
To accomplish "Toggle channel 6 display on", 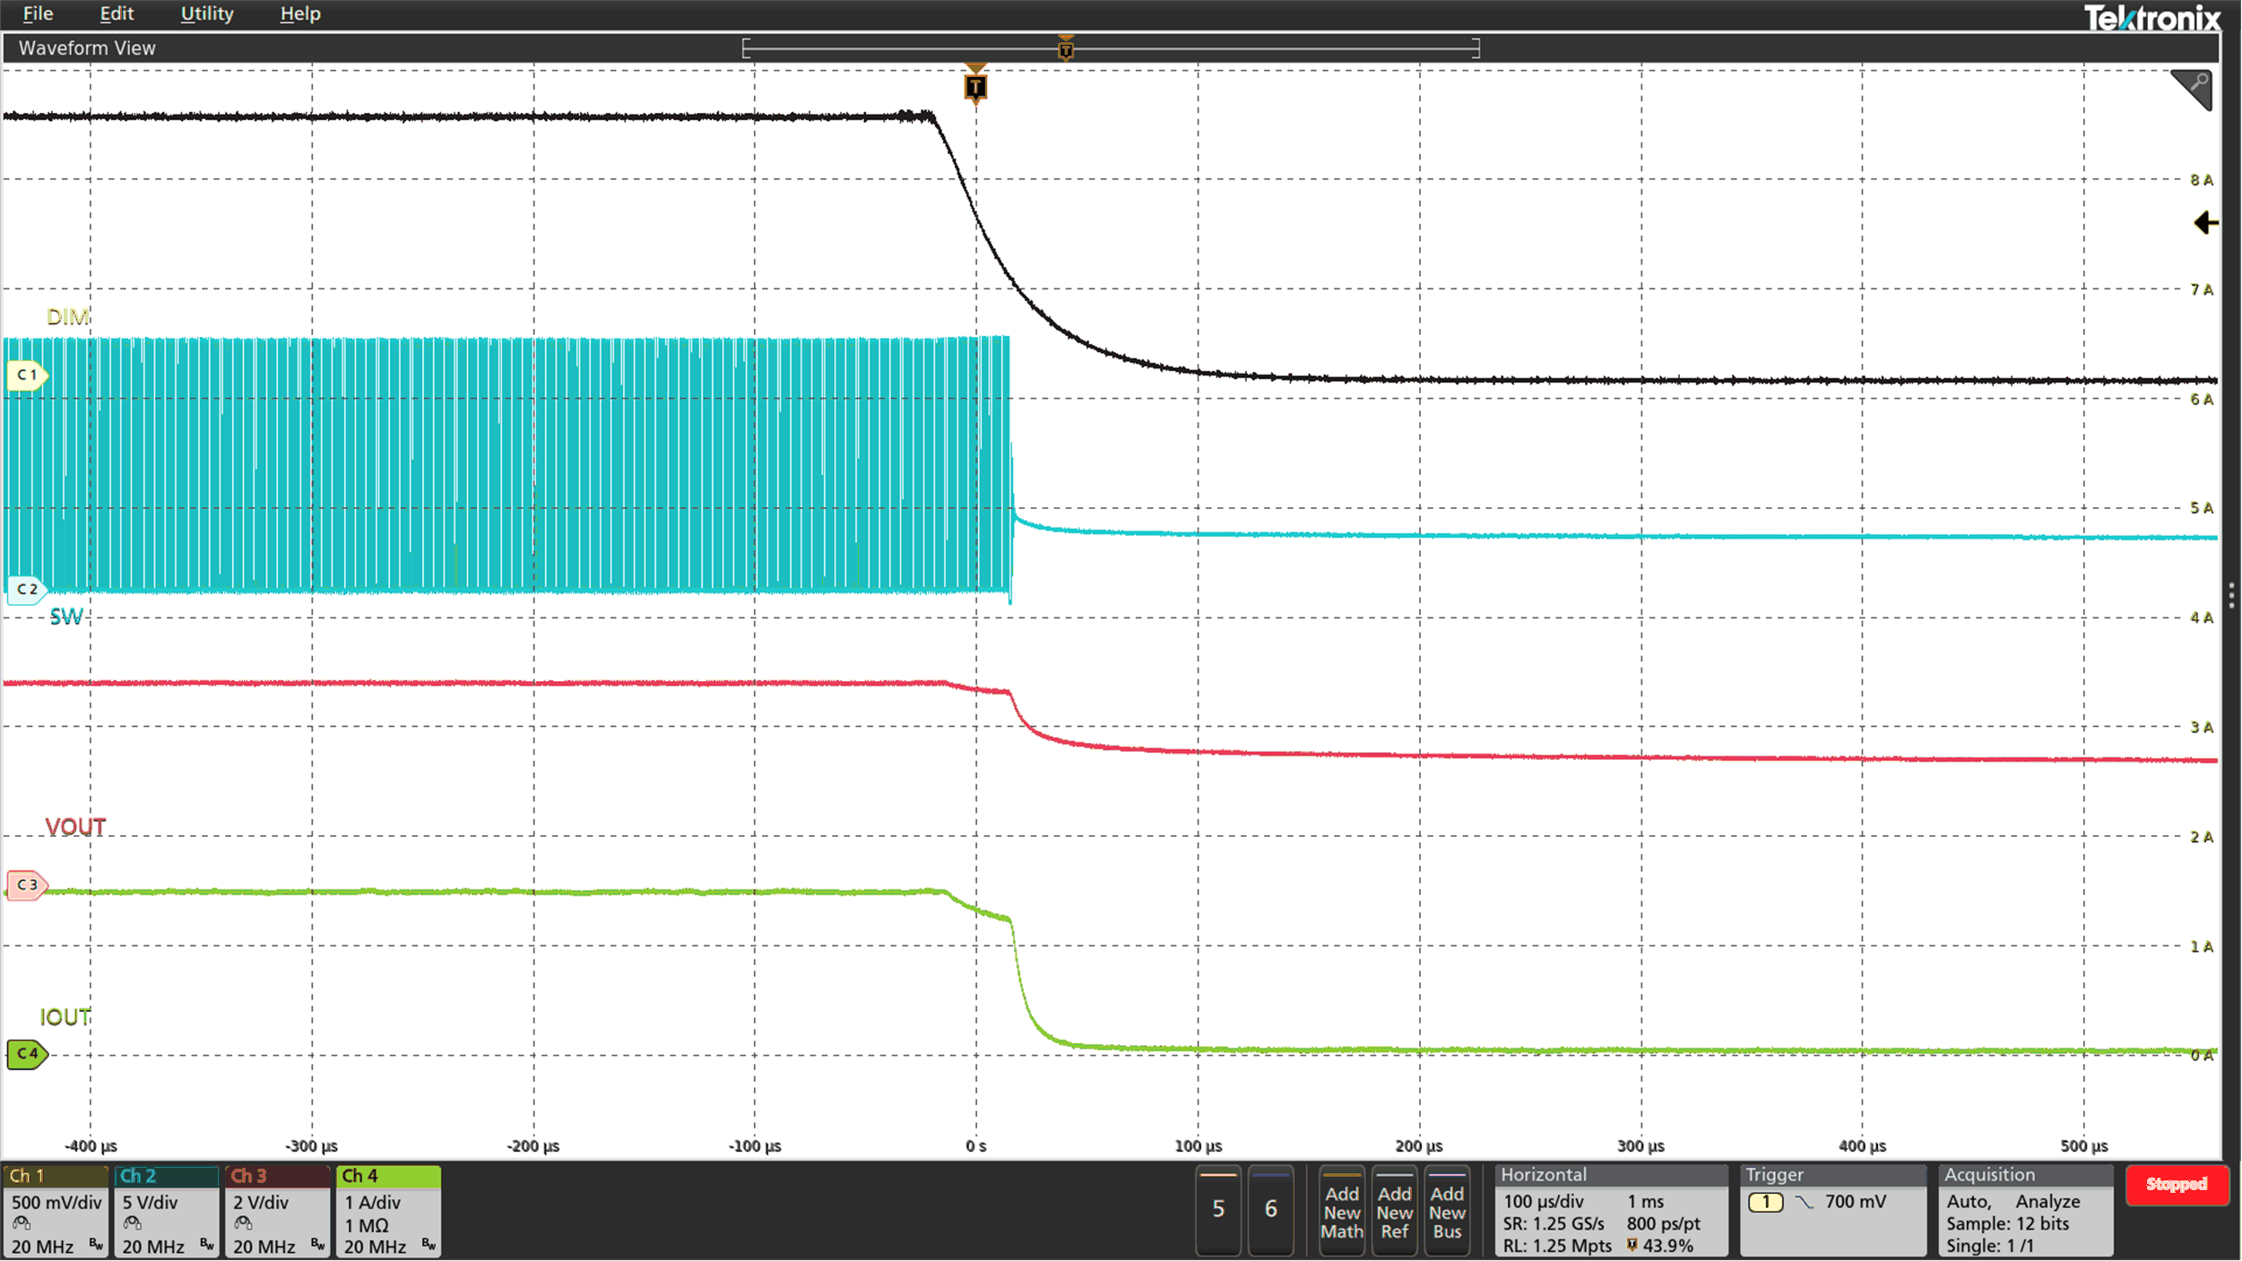I will pyautogui.click(x=1271, y=1209).
